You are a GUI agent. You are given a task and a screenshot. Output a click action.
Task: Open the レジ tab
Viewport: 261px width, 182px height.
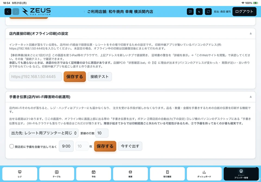click(20, 174)
